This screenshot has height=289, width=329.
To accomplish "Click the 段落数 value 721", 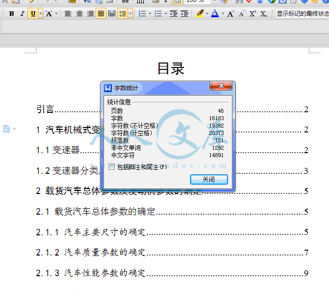I will 219,140.
